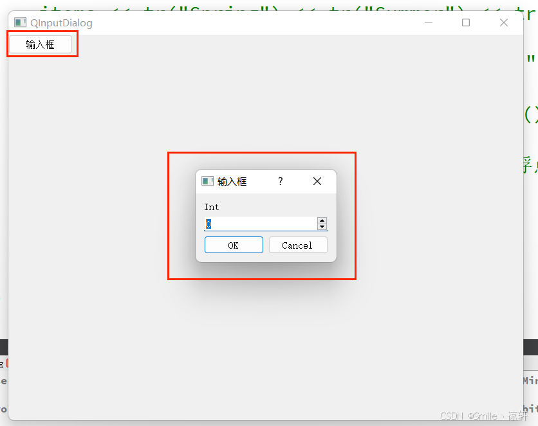The height and width of the screenshot is (426, 538).
Task: Click the QInputDialog title bar text
Action: (x=61, y=23)
